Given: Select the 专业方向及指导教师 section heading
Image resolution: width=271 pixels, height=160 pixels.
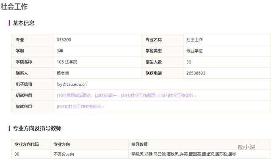Looking at the screenshot, I should coord(37,128).
